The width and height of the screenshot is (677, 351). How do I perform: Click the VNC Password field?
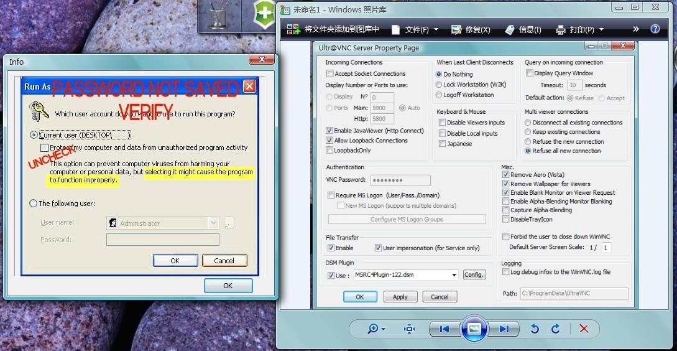[400, 180]
